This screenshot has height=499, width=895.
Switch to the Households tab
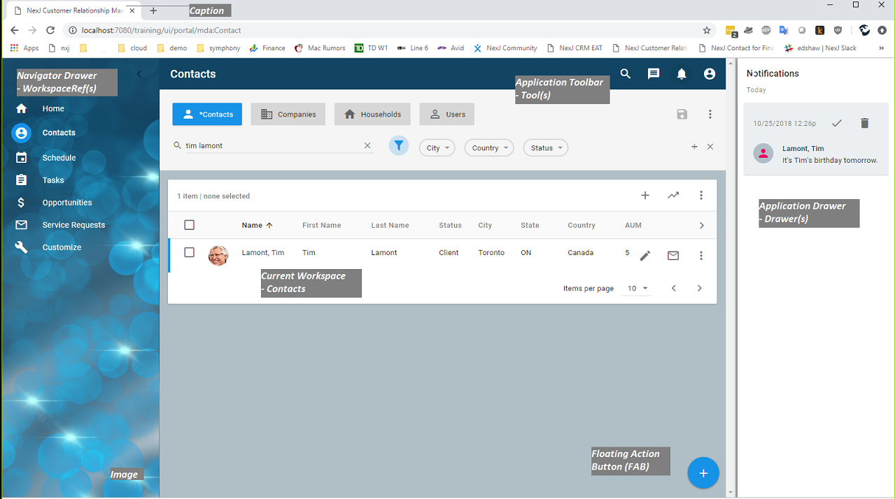tap(372, 115)
